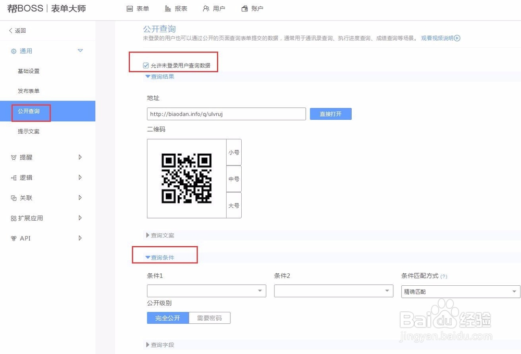Screen dimensions: 521x354
Task: Collapse the 通用 section arrow
Action: tap(80, 51)
